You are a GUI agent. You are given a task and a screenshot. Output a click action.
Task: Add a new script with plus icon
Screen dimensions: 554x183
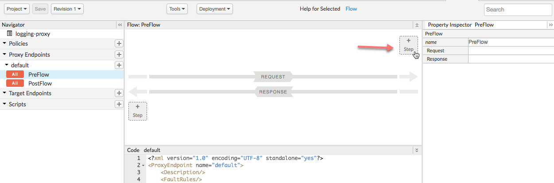click(119, 104)
